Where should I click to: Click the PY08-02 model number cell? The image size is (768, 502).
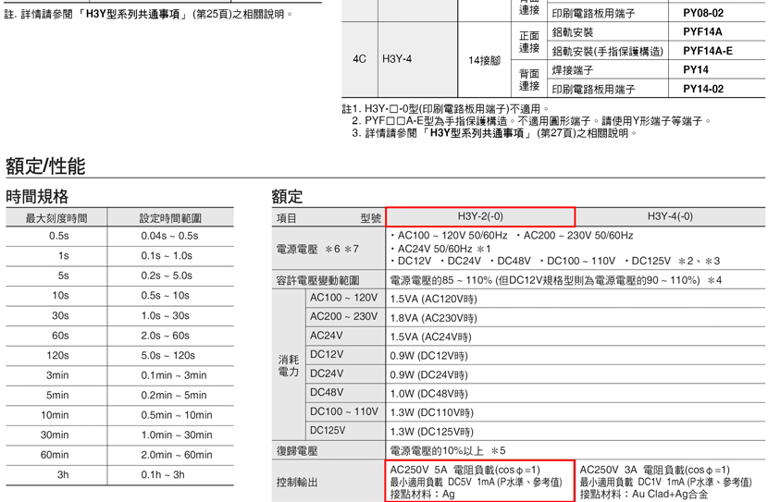pos(702,13)
